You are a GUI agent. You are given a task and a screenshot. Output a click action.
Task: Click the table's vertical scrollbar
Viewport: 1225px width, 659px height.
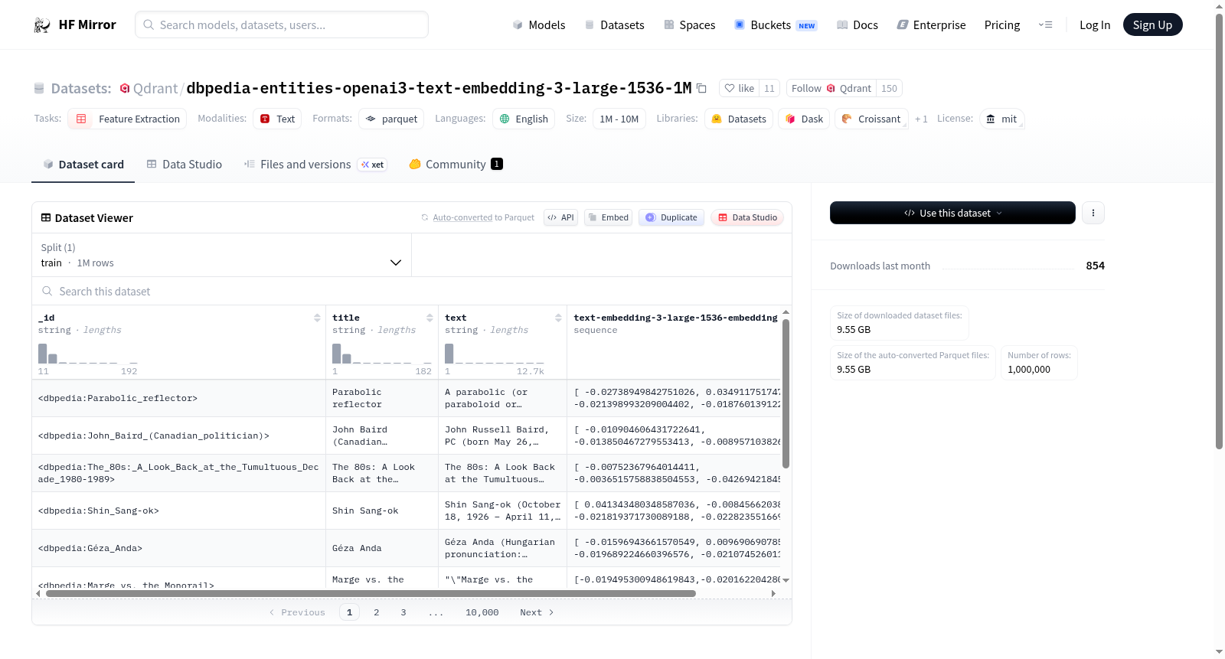point(786,393)
